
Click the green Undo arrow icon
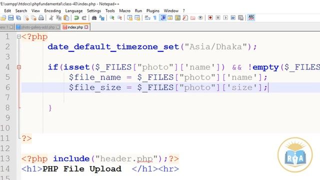click(76, 18)
